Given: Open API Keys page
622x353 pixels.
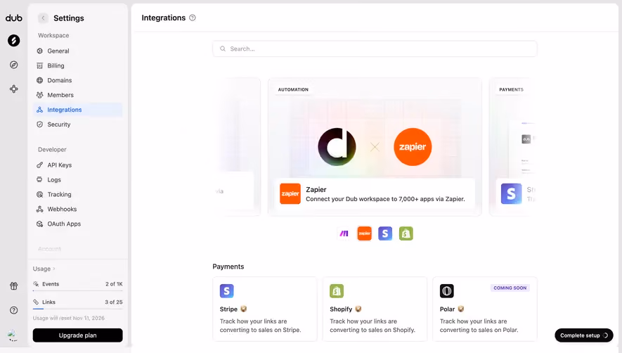Looking at the screenshot, I should [x=78, y=165].
